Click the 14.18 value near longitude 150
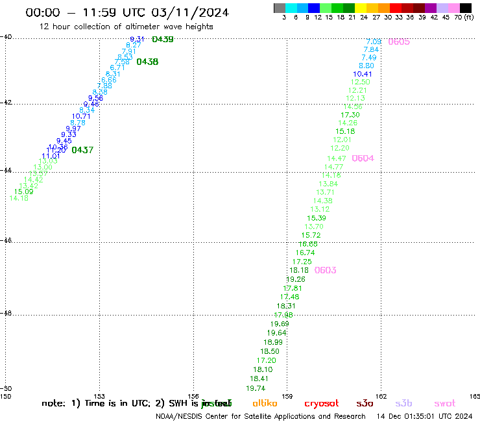This screenshot has height=422, width=480. pyautogui.click(x=19, y=199)
